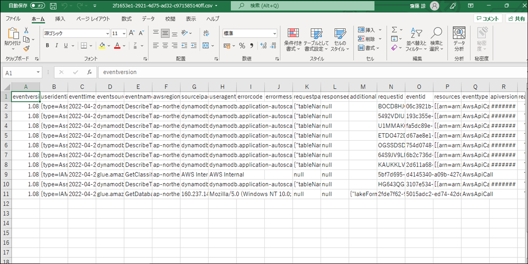Click the Merge and Center cells icon
Screen dimensions: 528x264
coord(206,45)
